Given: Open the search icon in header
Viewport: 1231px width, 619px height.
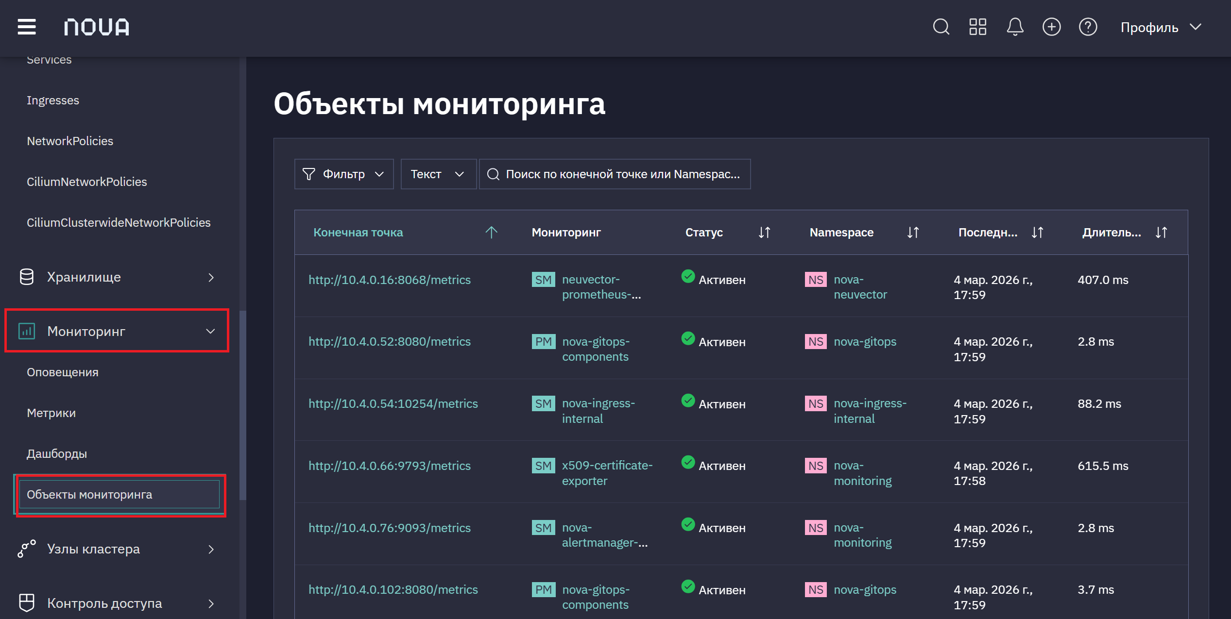Looking at the screenshot, I should [x=941, y=27].
